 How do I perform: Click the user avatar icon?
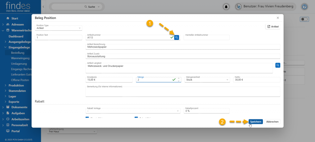point(238,7)
